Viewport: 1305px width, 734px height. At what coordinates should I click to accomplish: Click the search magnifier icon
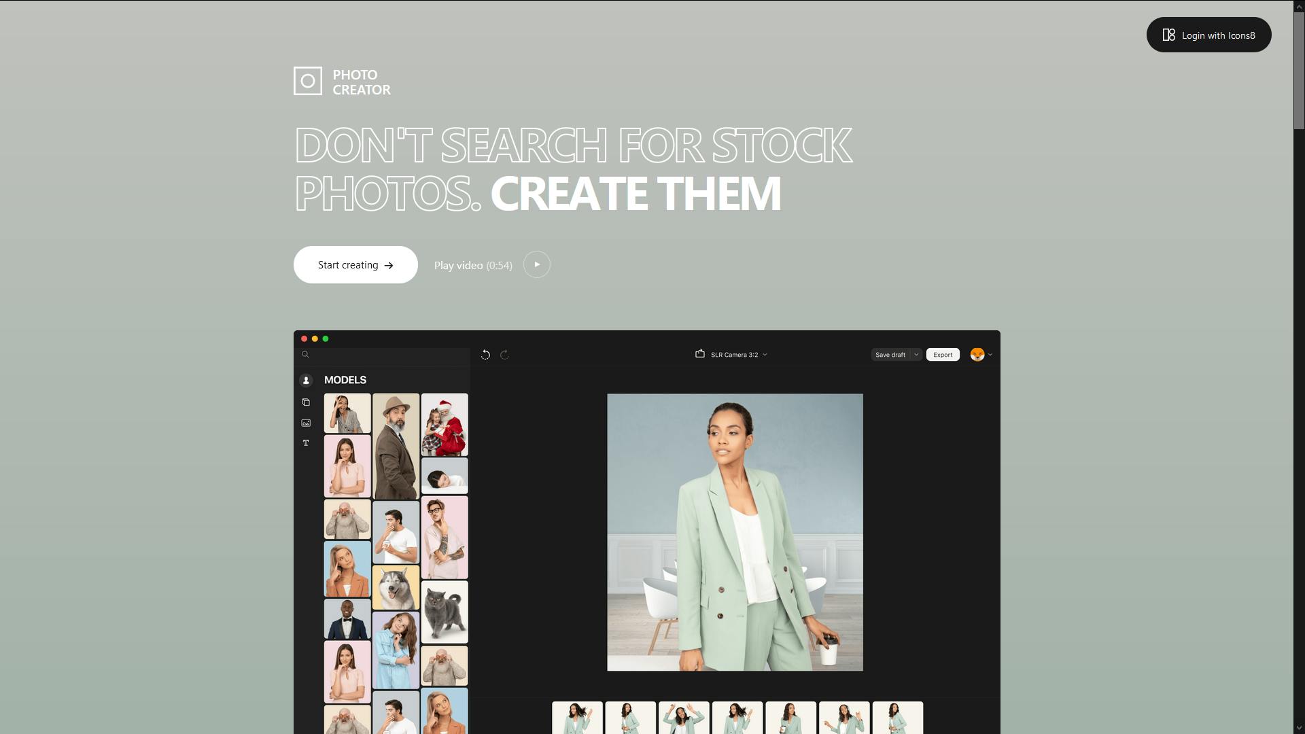pos(304,354)
